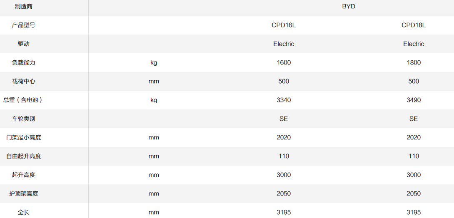Select the CPD16L model header
The width and height of the screenshot is (454, 218).
point(284,25)
